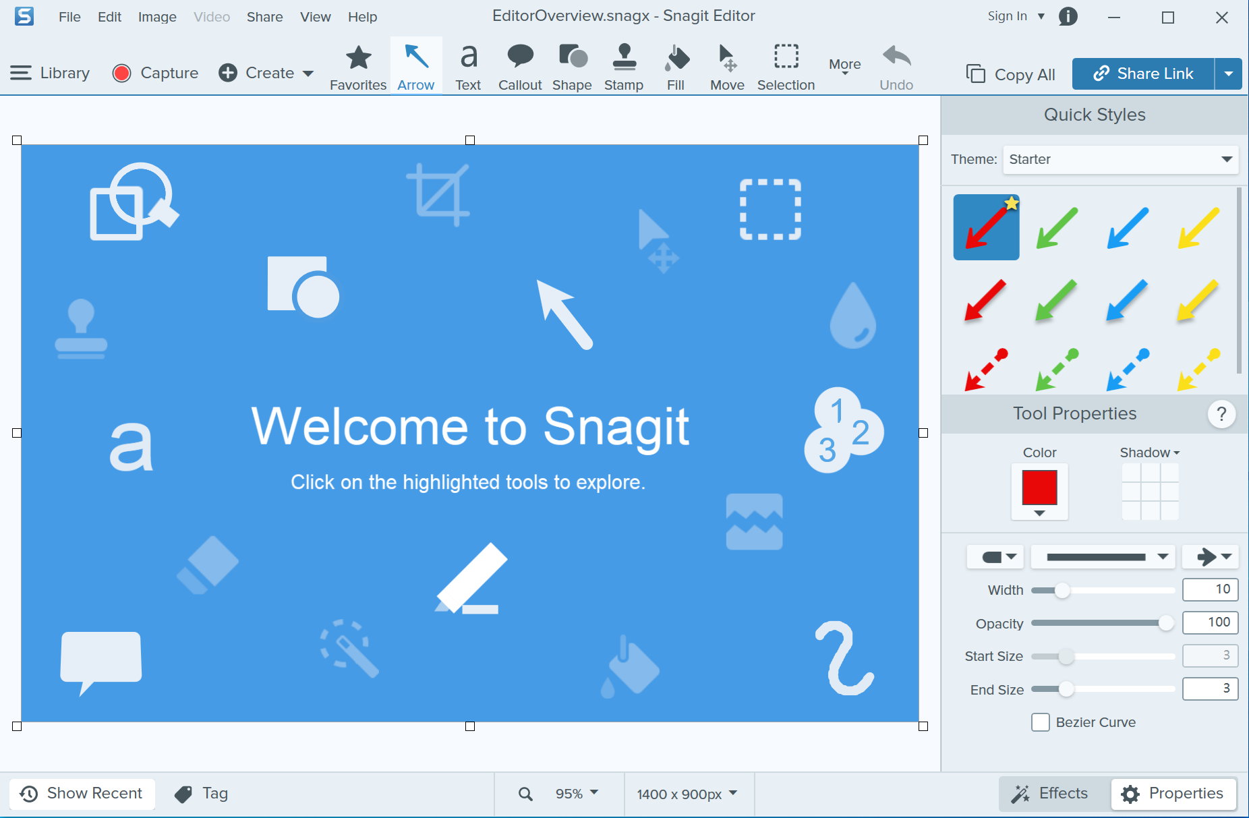This screenshot has height=818, width=1249.
Task: Select the Favorites star tool
Action: (x=358, y=67)
